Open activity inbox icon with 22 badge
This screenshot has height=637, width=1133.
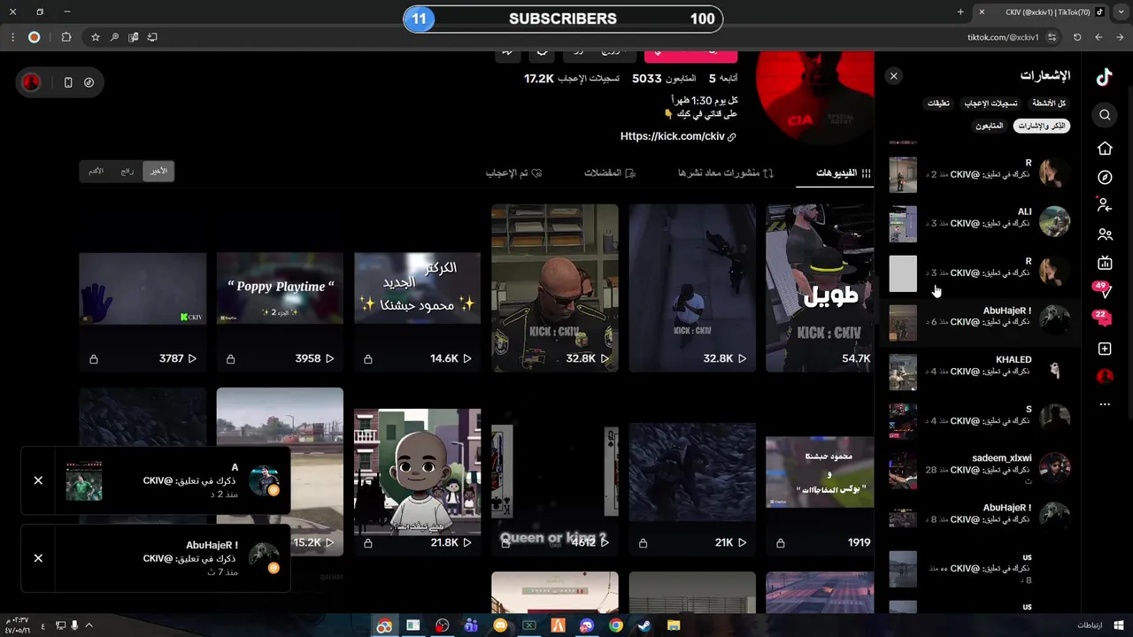(1103, 318)
